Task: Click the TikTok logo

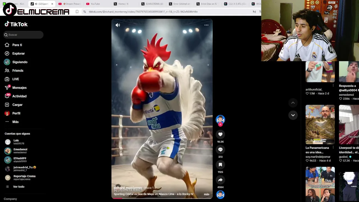Action: click(x=16, y=24)
